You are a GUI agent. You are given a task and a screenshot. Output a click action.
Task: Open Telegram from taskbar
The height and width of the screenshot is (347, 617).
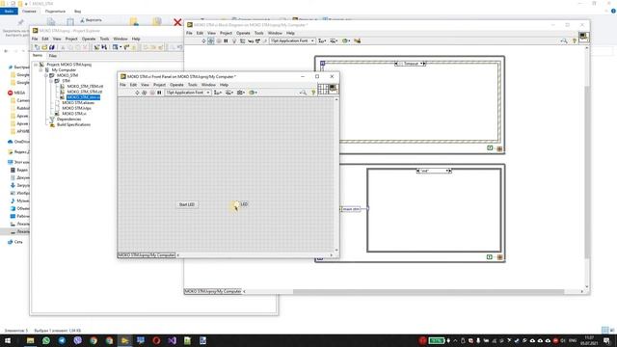coord(62,340)
